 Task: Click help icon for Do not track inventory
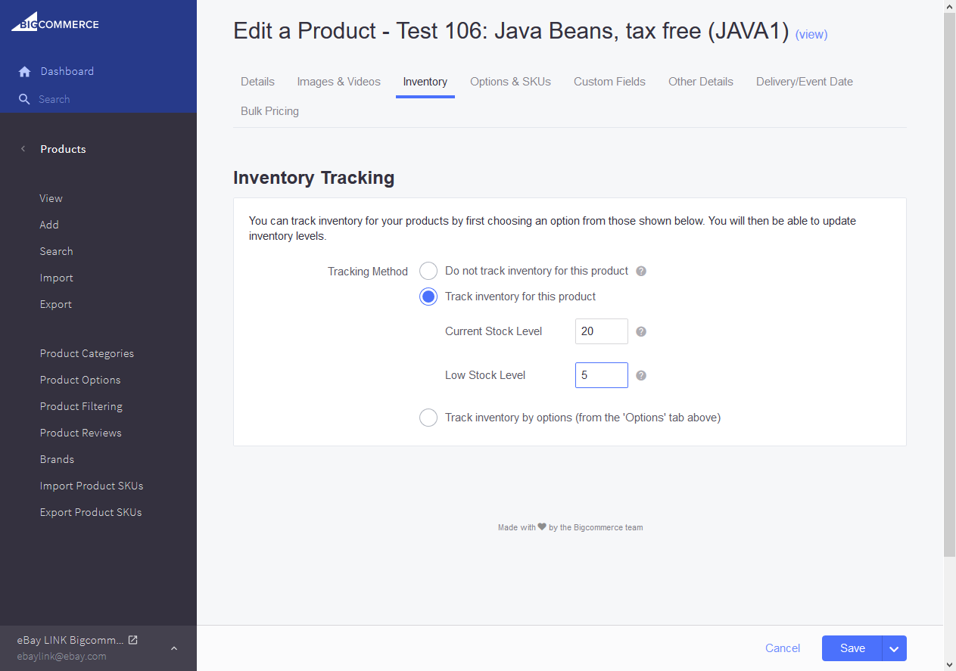coord(641,271)
